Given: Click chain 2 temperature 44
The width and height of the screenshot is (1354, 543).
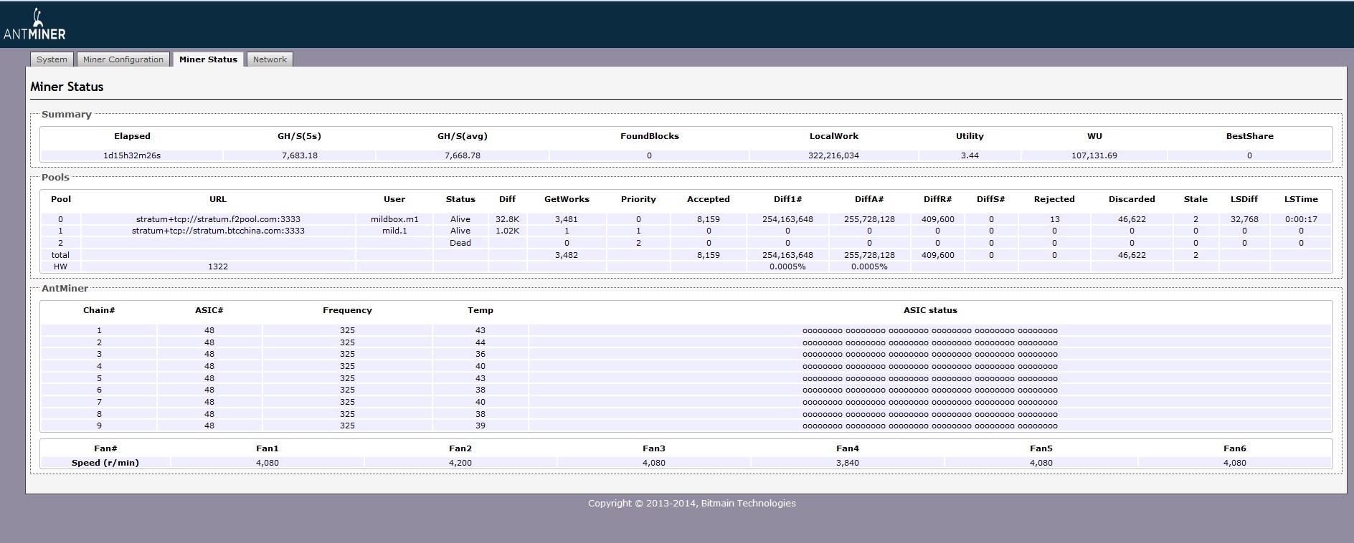Looking at the screenshot, I should [x=480, y=342].
